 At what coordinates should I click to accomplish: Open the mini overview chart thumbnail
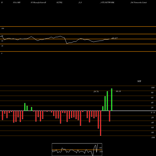tap(77, 149)
